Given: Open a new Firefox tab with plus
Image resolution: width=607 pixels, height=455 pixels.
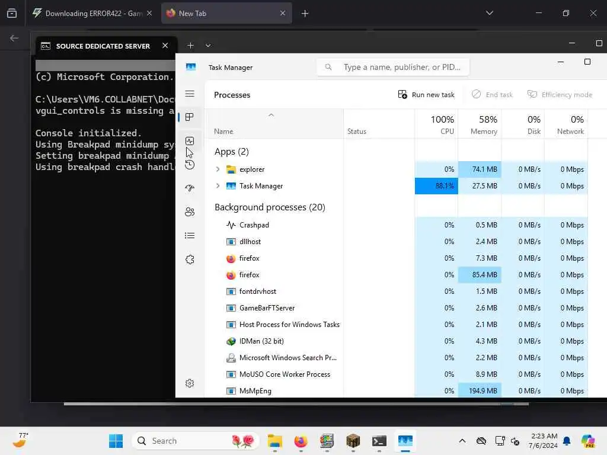Looking at the screenshot, I should pos(305,14).
